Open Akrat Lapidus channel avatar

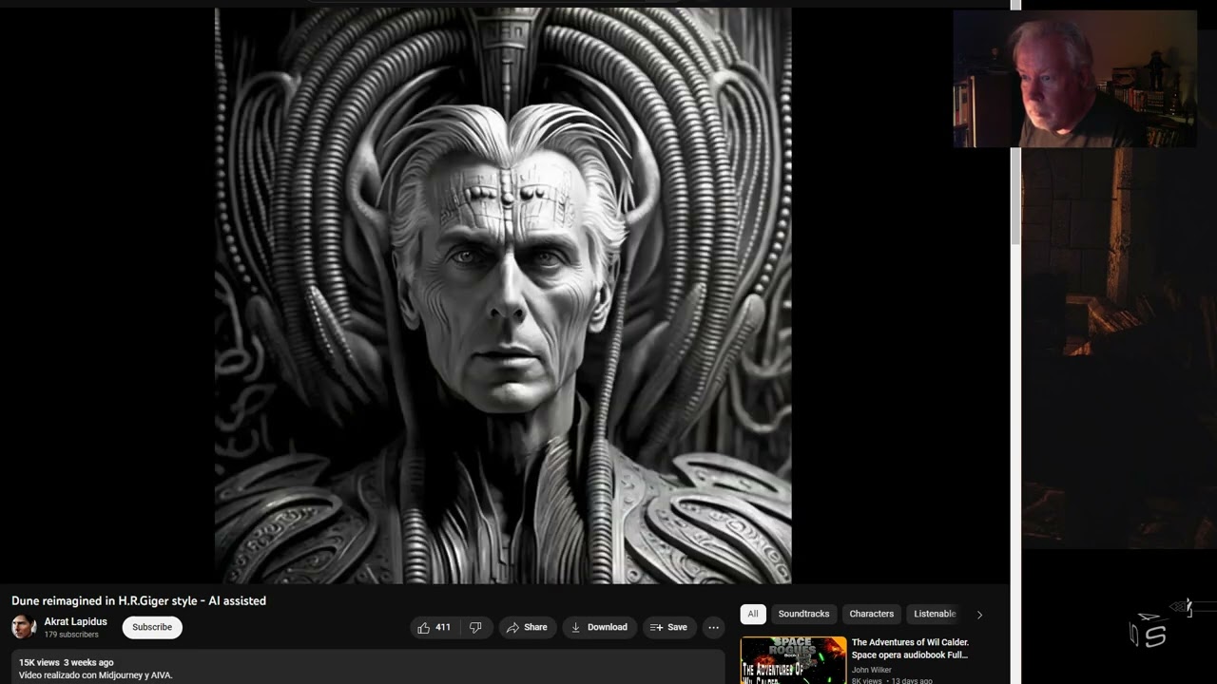pyautogui.click(x=24, y=627)
